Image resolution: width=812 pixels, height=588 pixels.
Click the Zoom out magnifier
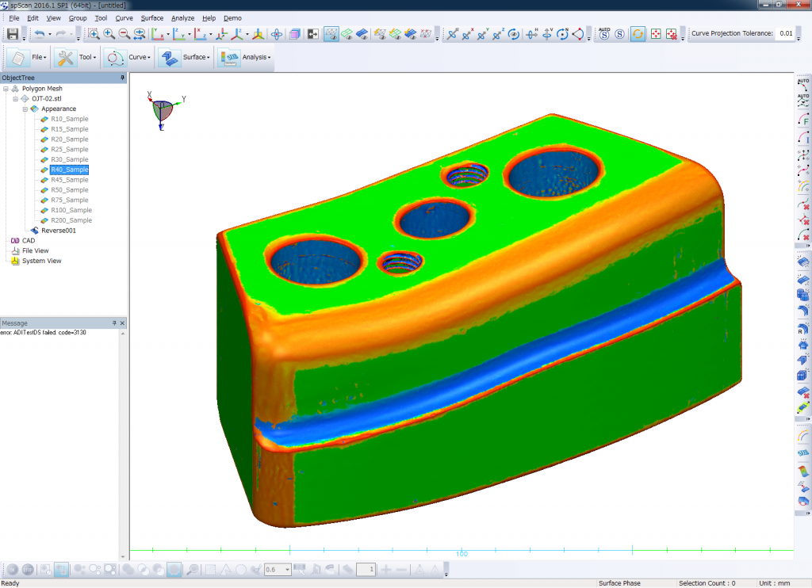(x=124, y=34)
